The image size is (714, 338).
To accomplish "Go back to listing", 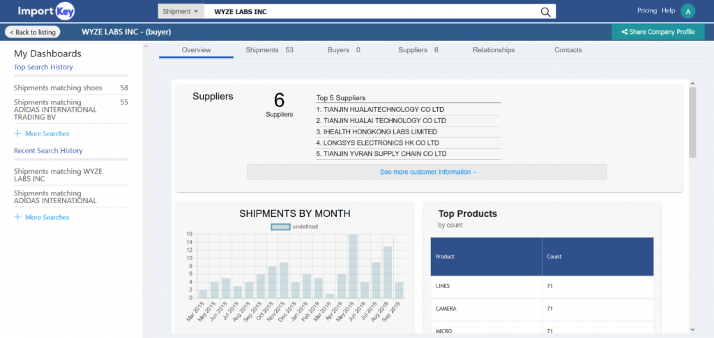I will click(x=32, y=32).
